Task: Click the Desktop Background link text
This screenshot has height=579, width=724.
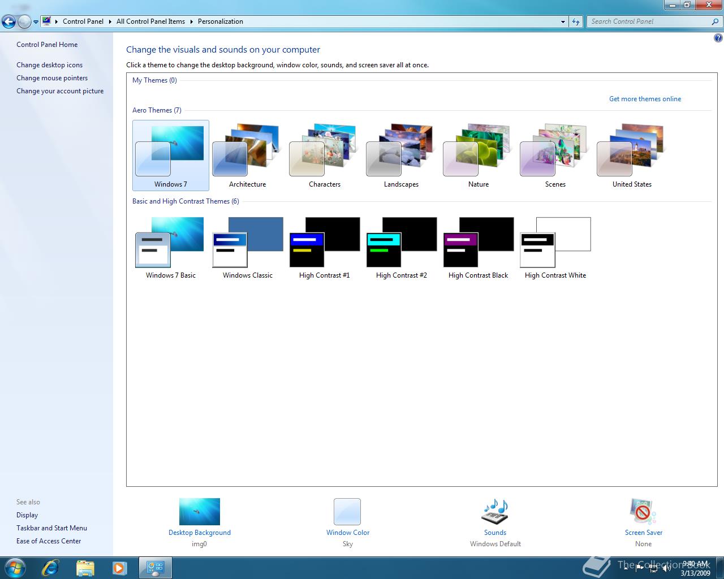Action: click(x=200, y=533)
